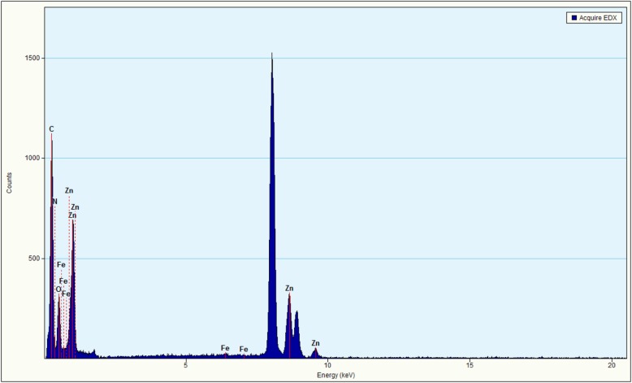Click the Acquire EDX legend entry
Viewport: 632px width, 383px height.
(x=596, y=17)
